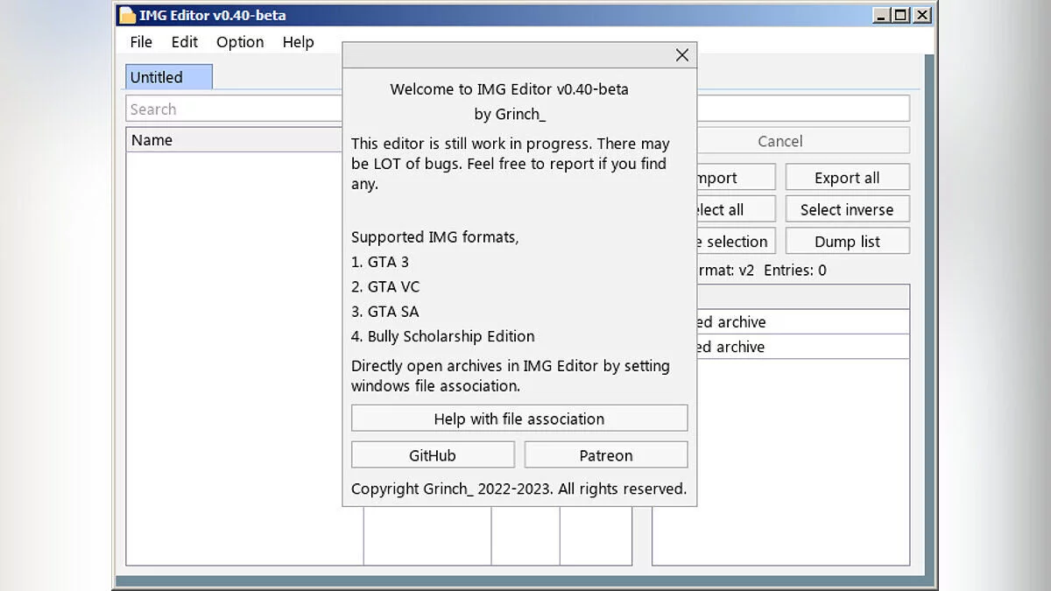The image size is (1051, 591).
Task: Click the Cancel button
Action: coord(803,141)
